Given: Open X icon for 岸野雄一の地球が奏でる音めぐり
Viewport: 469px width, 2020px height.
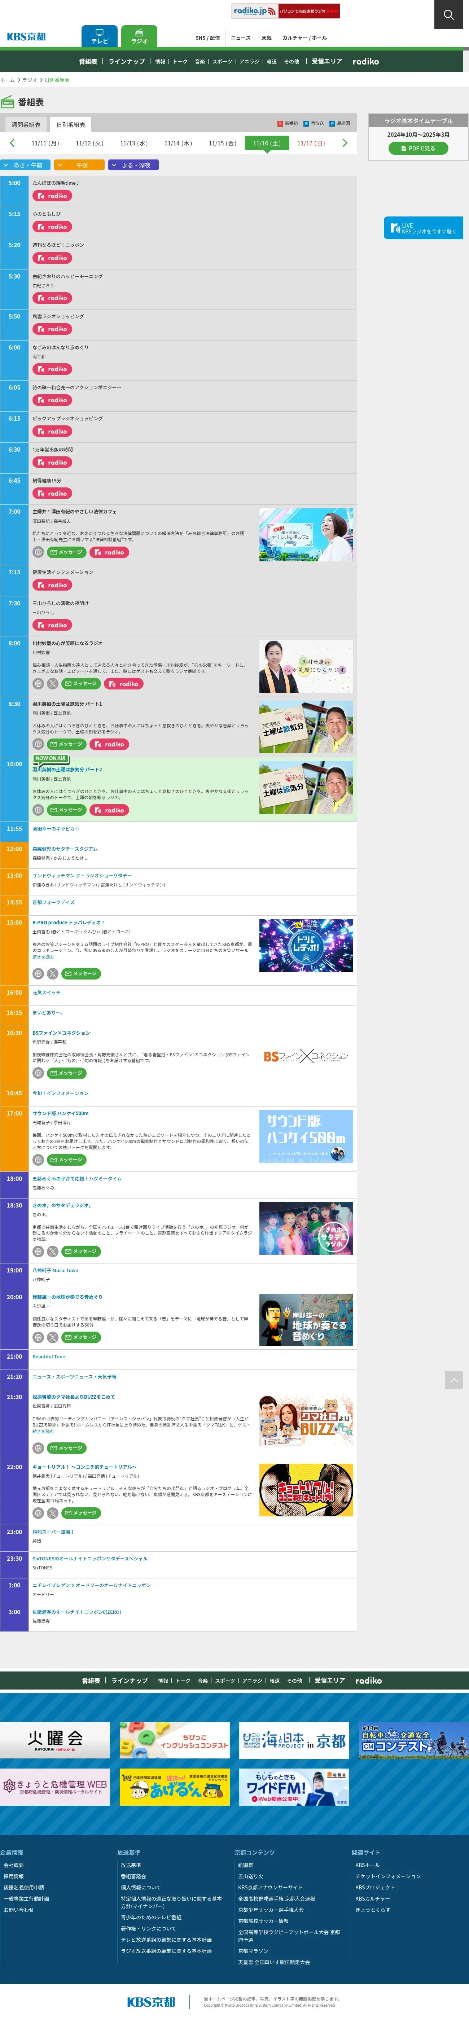Looking at the screenshot, I should (53, 1337).
